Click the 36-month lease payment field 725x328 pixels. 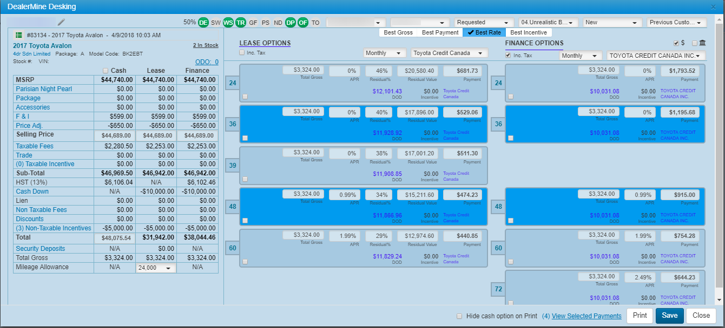click(x=463, y=112)
